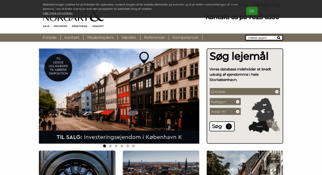The height and width of the screenshot is (175, 322).
Task: Select the sixth carousel dot
Action: coord(133,146)
